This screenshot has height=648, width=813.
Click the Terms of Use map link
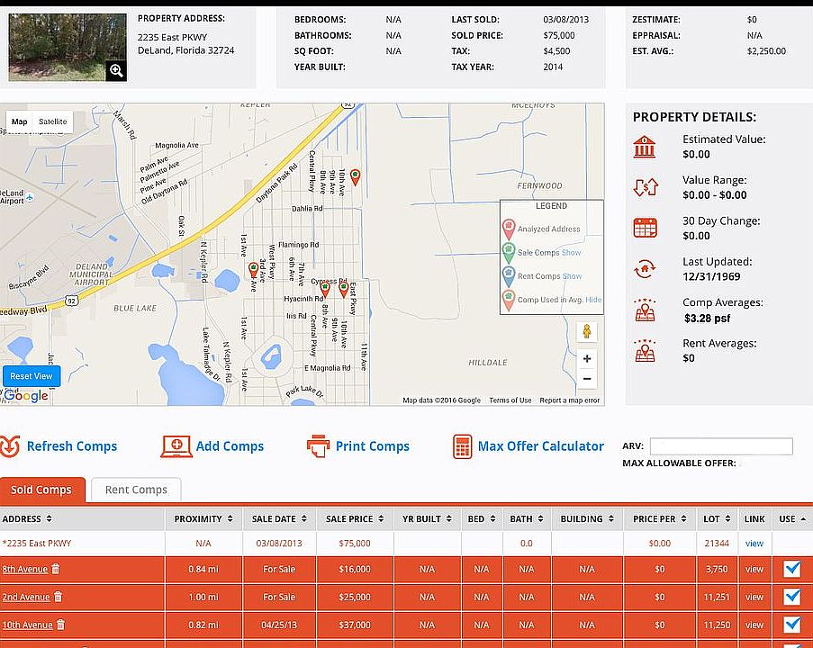click(x=510, y=400)
